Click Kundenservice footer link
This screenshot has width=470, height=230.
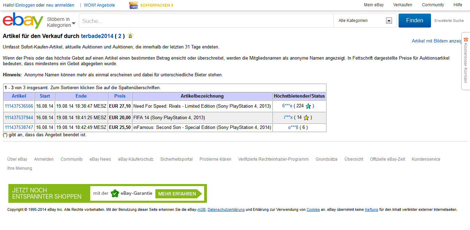coord(426,159)
